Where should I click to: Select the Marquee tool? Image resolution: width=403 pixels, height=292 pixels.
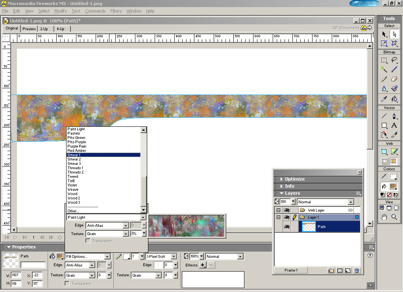384,60
